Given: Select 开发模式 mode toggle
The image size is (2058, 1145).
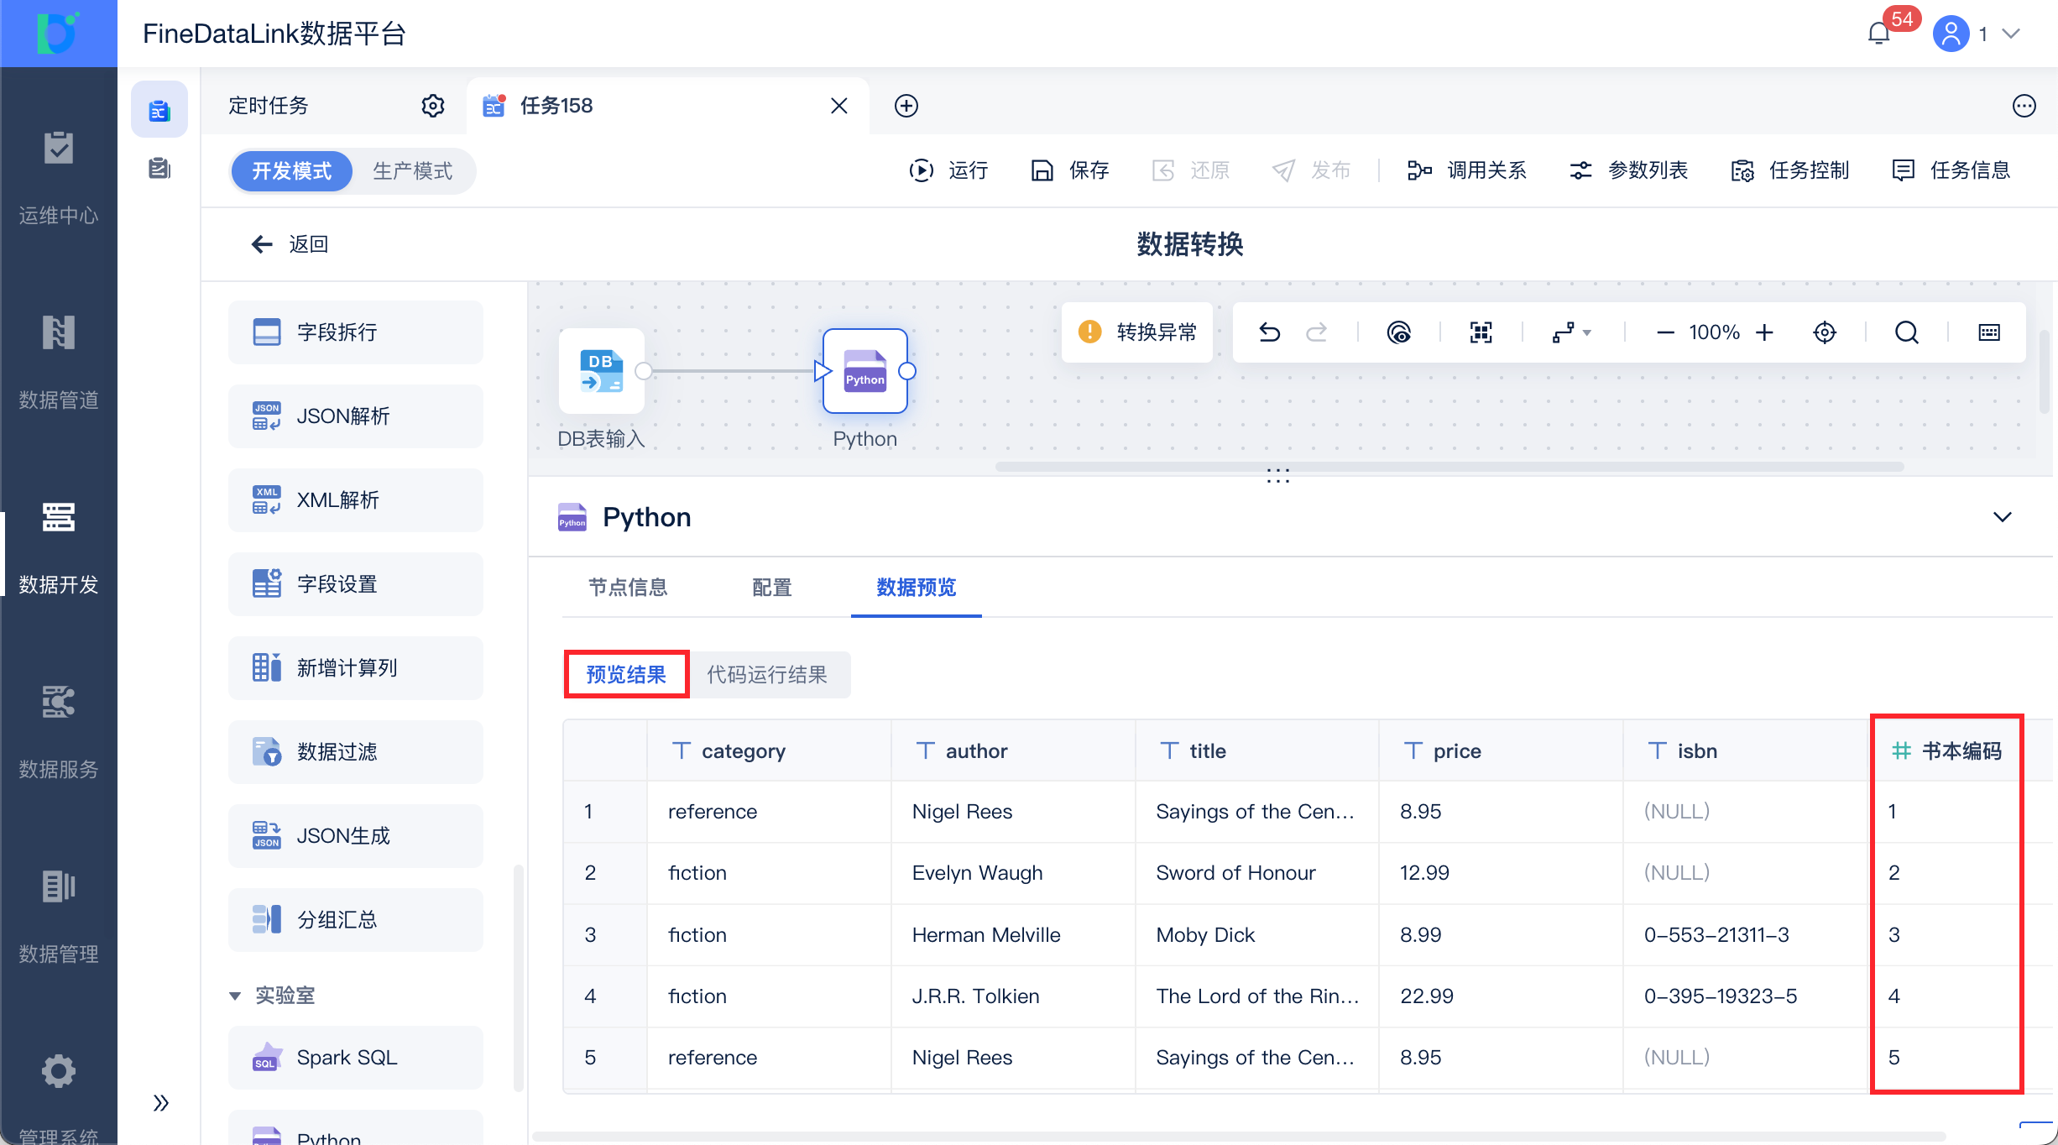Looking at the screenshot, I should (291, 171).
